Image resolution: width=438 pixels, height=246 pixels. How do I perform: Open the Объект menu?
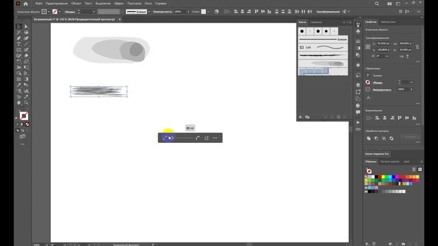(76, 3)
